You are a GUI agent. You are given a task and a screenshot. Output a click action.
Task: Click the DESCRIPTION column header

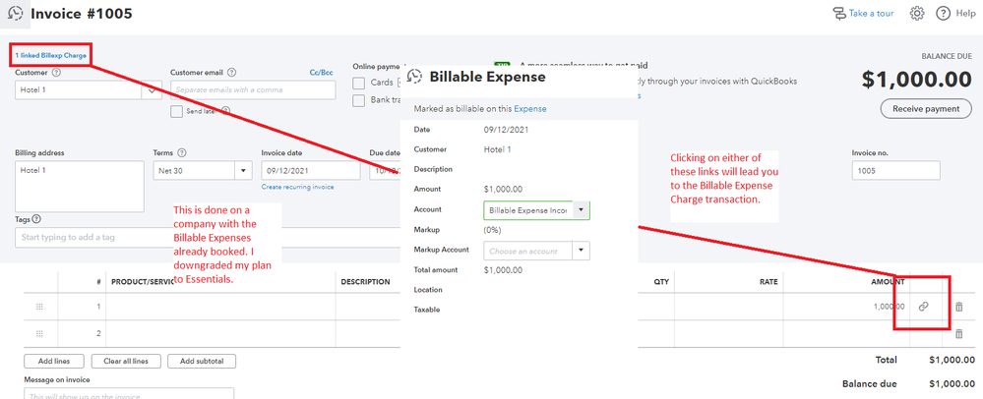tap(365, 282)
